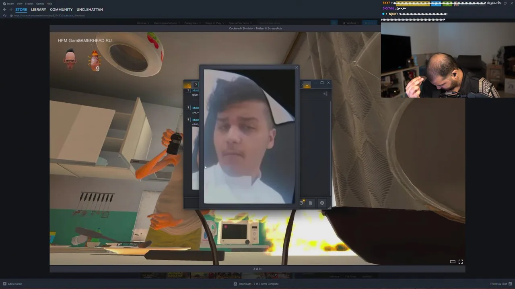Open the chat tab dropdown arrow
Screen dimensions: 515x289
[x=307, y=85]
